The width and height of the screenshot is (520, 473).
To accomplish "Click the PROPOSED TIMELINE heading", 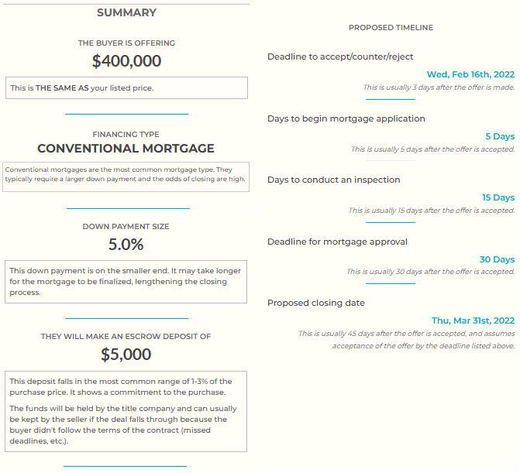I will pos(391,28).
